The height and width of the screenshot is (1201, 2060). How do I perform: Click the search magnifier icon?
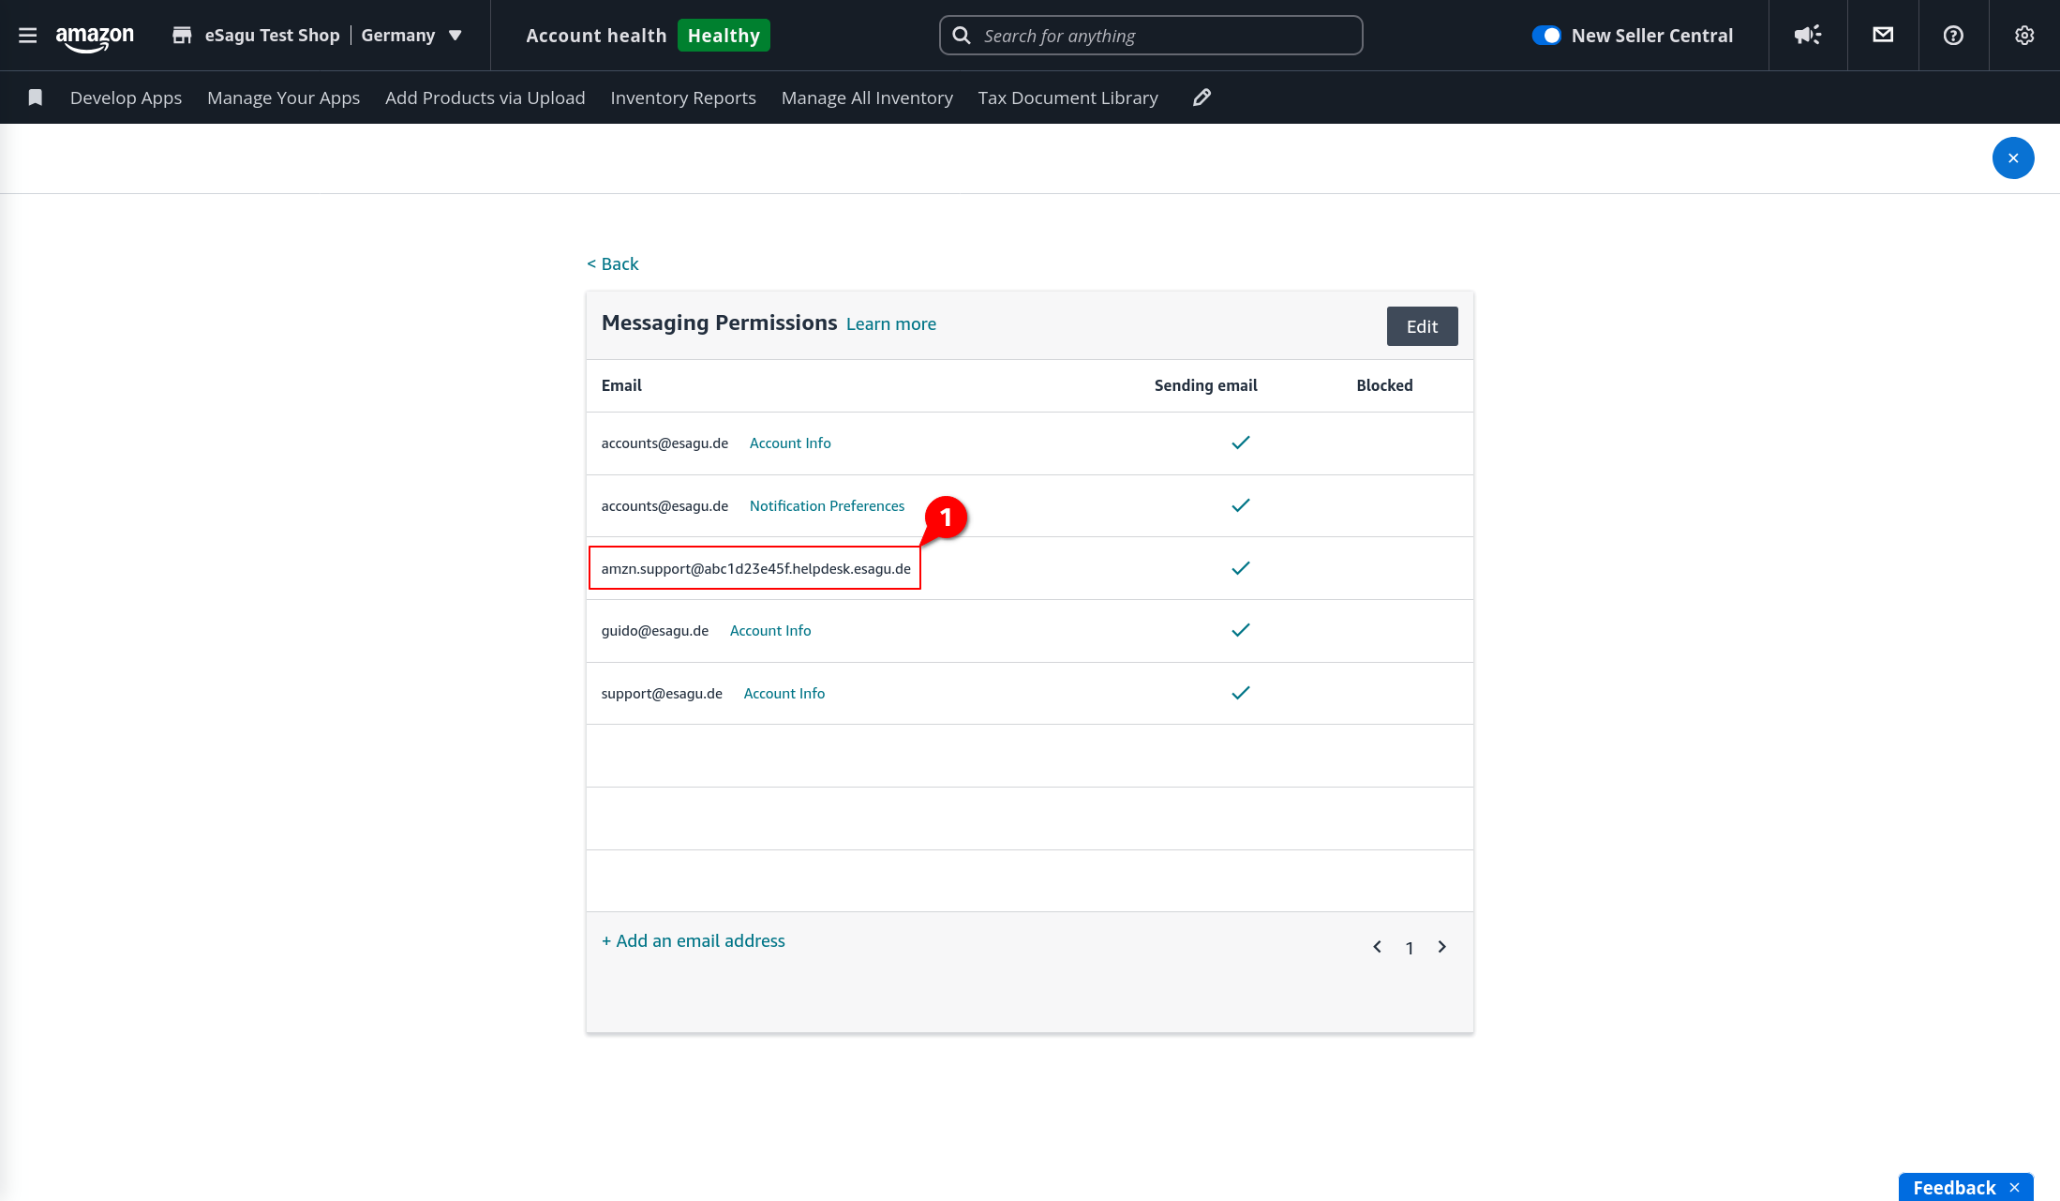(x=961, y=36)
